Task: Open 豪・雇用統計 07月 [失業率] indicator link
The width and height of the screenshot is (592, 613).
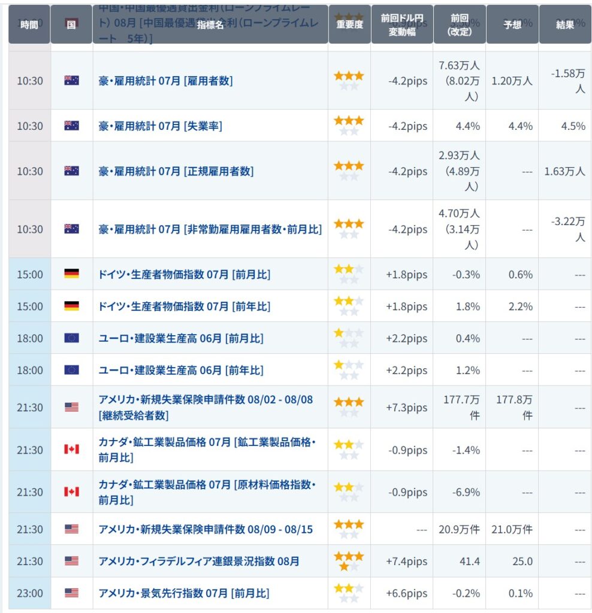Action: click(161, 126)
